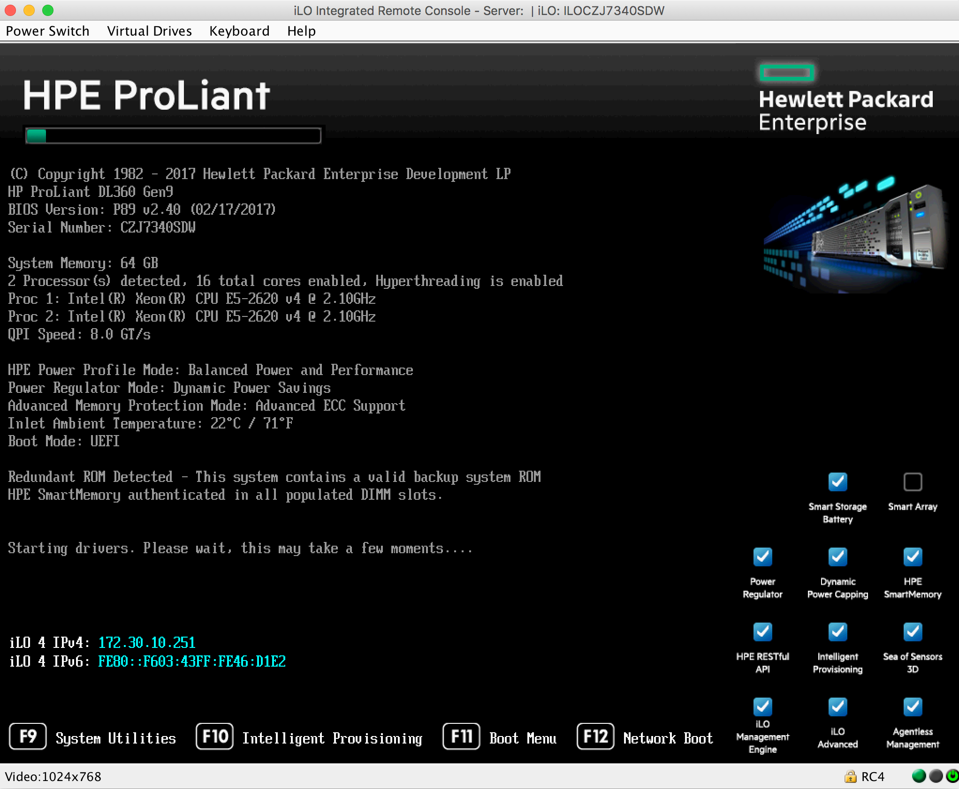Click the Video:1024x768 status text
The image size is (959, 789).
click(53, 777)
